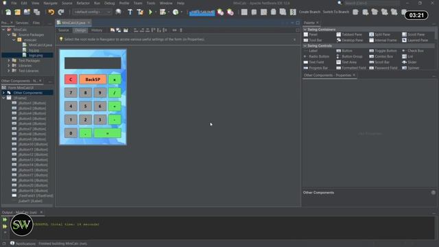The height and width of the screenshot is (247, 439).
Task: Click the memory usage bar in toolbar
Action: (202, 12)
